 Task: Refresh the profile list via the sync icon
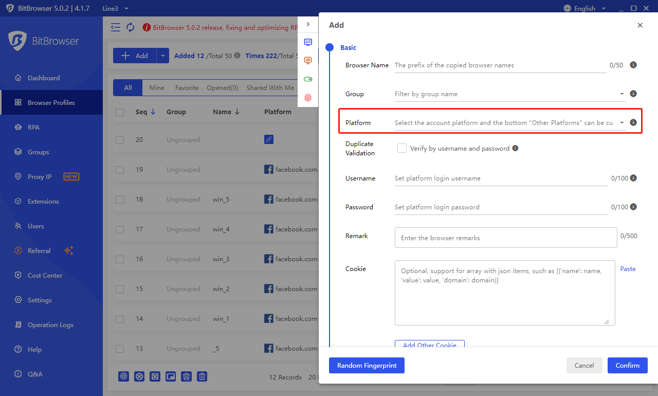coord(131,27)
